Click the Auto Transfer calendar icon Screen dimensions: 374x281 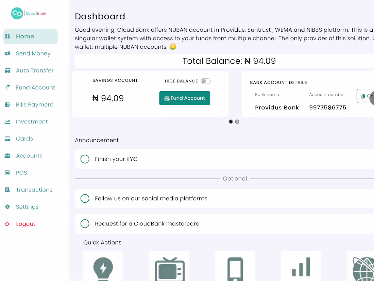click(x=7, y=71)
